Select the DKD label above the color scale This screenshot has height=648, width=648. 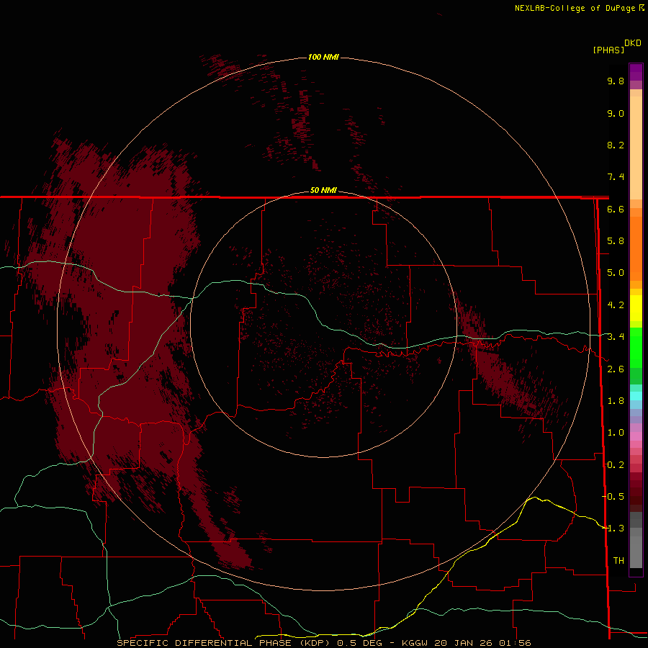(633, 43)
